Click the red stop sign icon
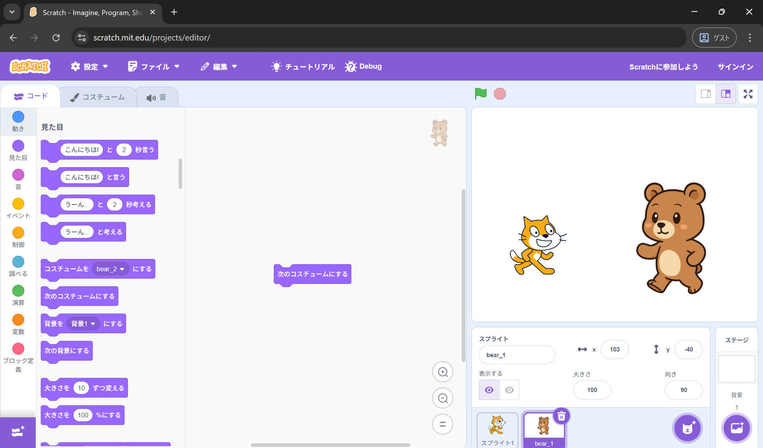The height and width of the screenshot is (448, 763). [x=500, y=94]
